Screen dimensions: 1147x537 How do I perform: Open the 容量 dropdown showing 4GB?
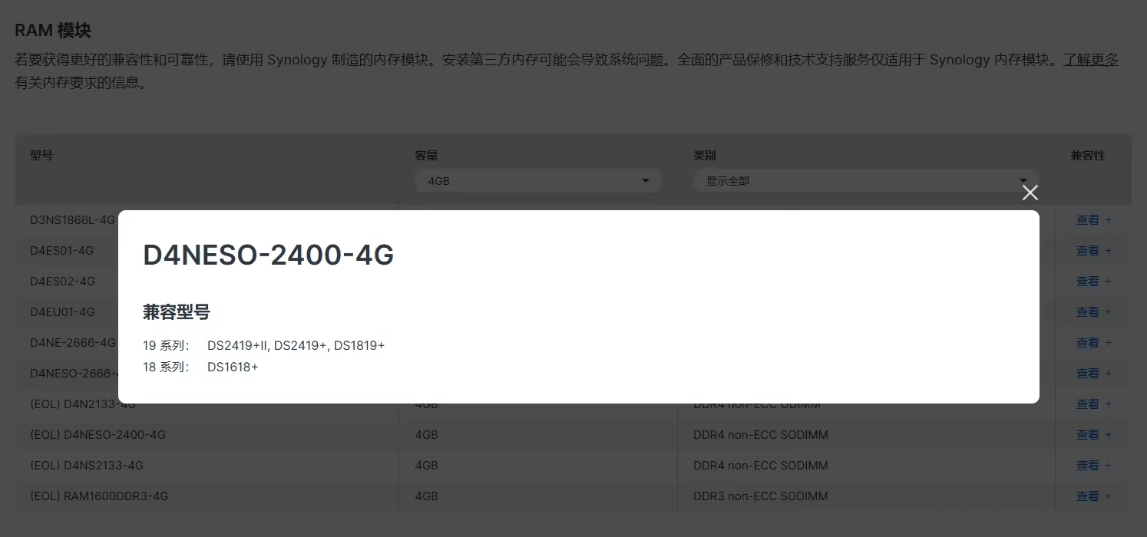pos(537,181)
